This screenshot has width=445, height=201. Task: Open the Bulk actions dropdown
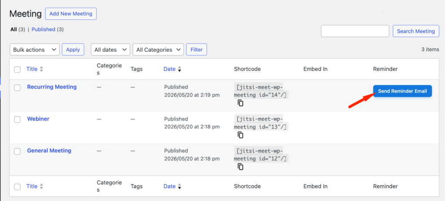click(x=35, y=50)
